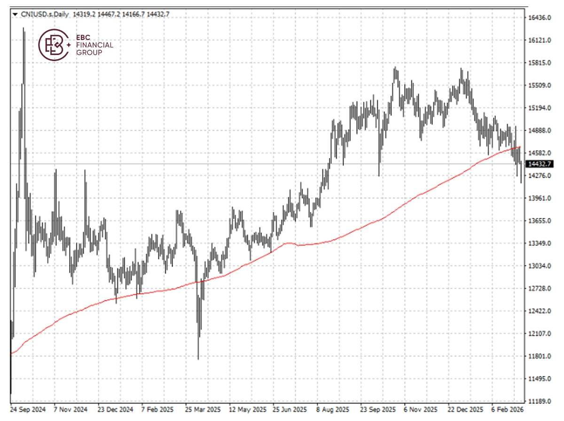This screenshot has height=421, width=564.
Task: Click the current price tag 14432.7
Action: tap(540, 163)
